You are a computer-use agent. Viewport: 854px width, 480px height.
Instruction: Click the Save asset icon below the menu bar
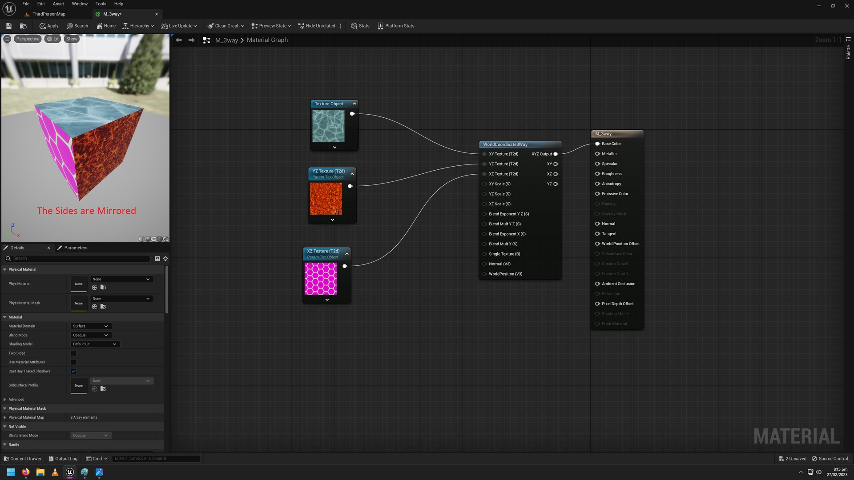click(8, 26)
